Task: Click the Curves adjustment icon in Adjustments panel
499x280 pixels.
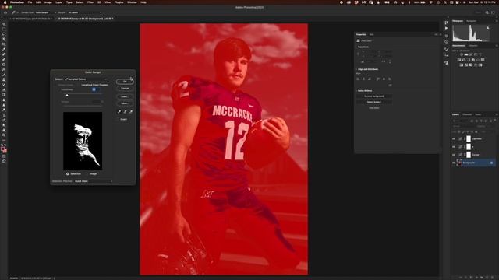Action: 471,54
